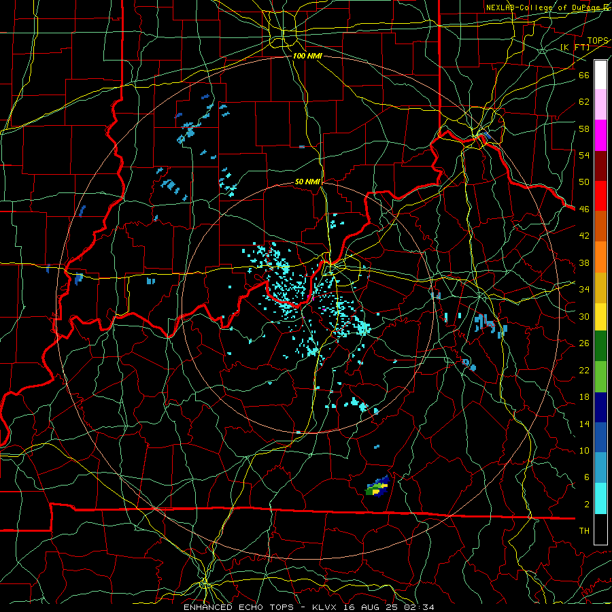
Task: Click the TH legend label
Action: coord(584,531)
